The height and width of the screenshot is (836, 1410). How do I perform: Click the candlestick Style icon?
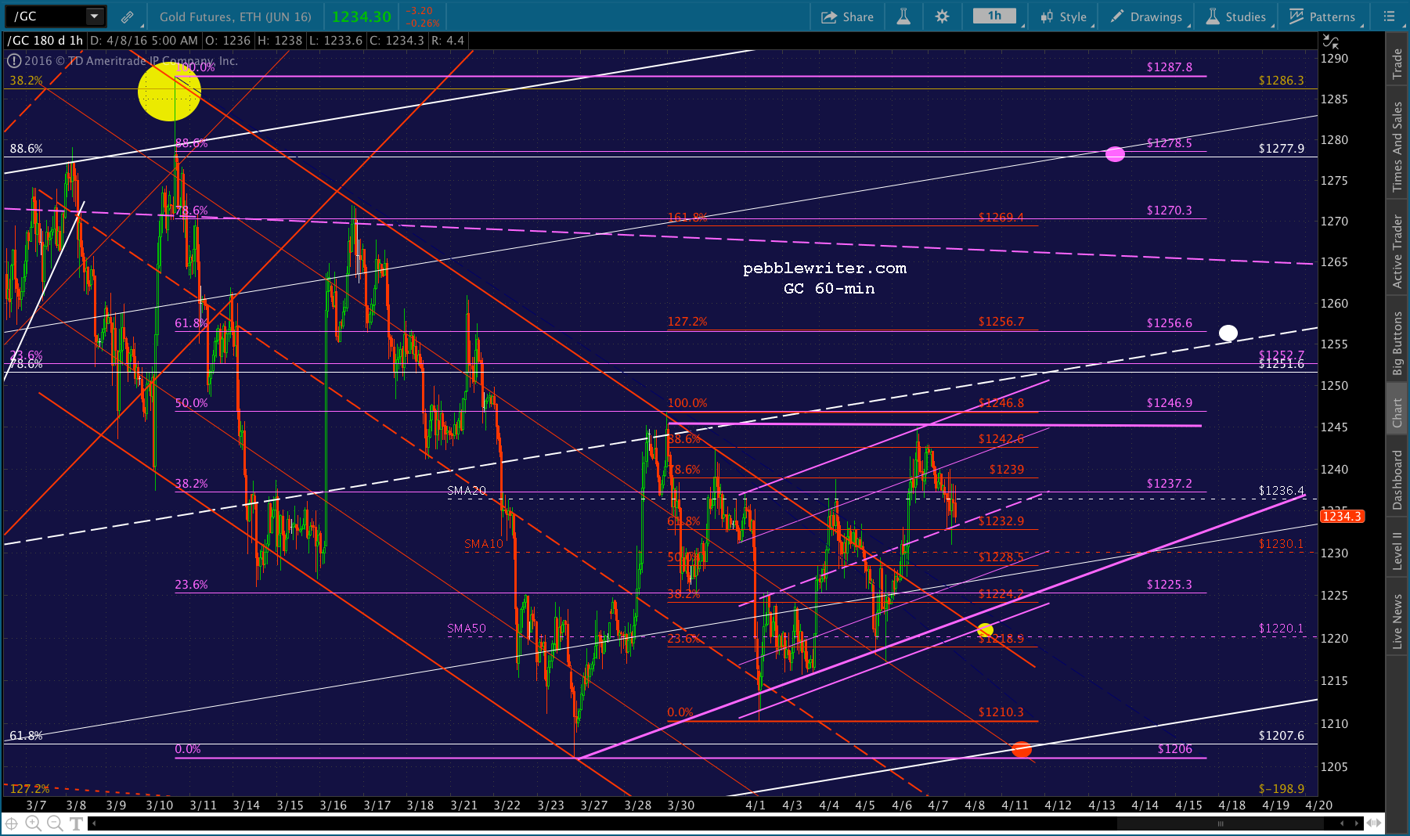[1047, 16]
